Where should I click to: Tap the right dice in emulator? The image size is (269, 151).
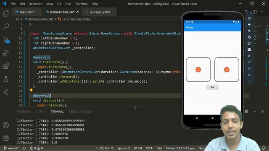click(x=227, y=70)
